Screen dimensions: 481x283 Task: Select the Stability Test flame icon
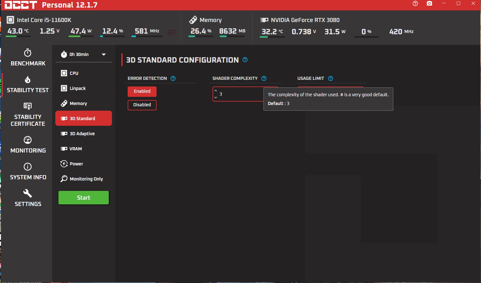tap(28, 80)
